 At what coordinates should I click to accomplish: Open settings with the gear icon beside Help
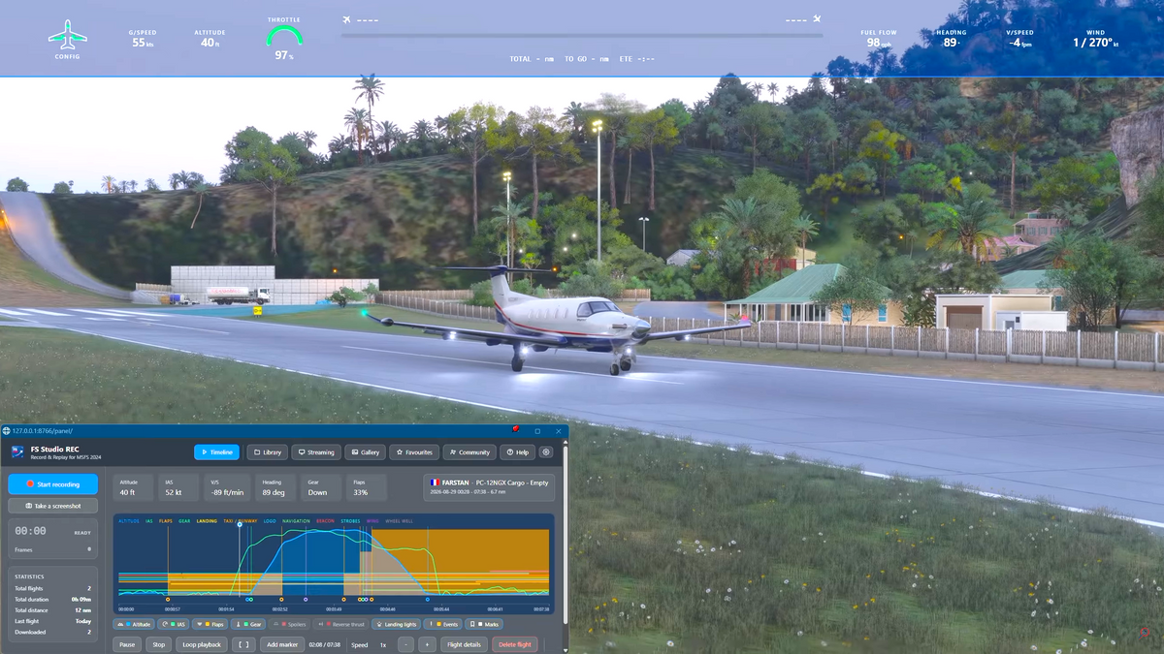tap(546, 452)
